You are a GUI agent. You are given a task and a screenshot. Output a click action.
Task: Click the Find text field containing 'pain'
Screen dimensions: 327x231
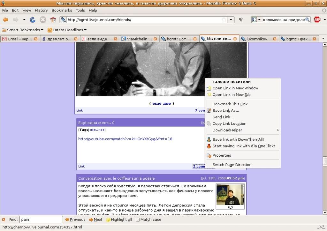(x=41, y=220)
